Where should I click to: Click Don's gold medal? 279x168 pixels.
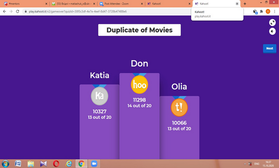(x=139, y=85)
